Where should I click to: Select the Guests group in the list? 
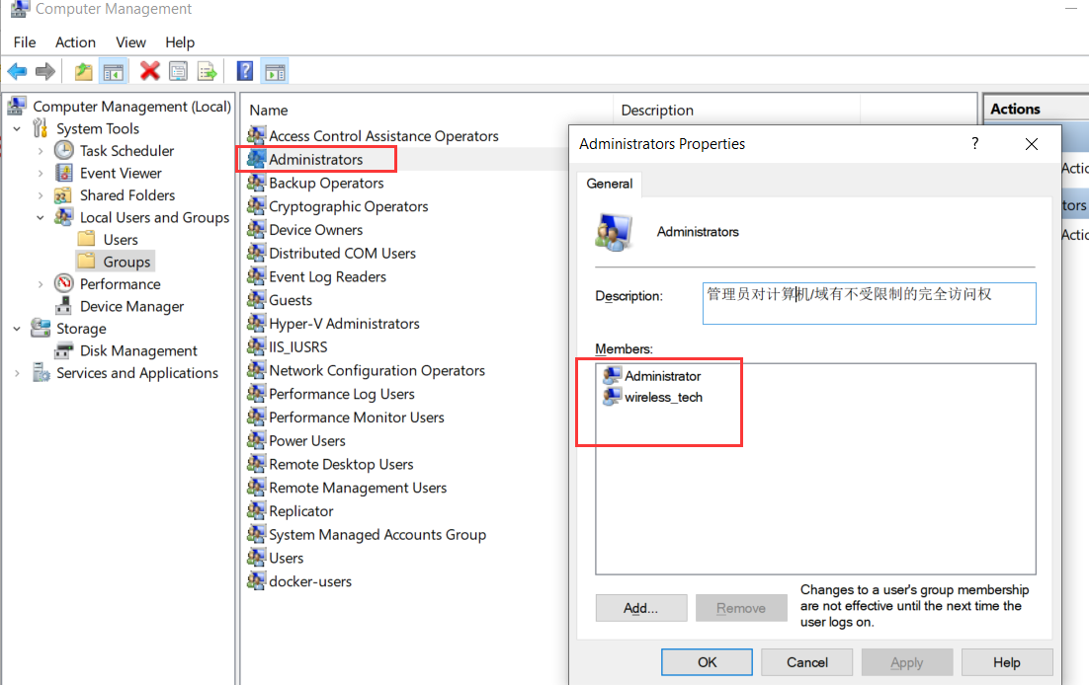click(x=291, y=299)
